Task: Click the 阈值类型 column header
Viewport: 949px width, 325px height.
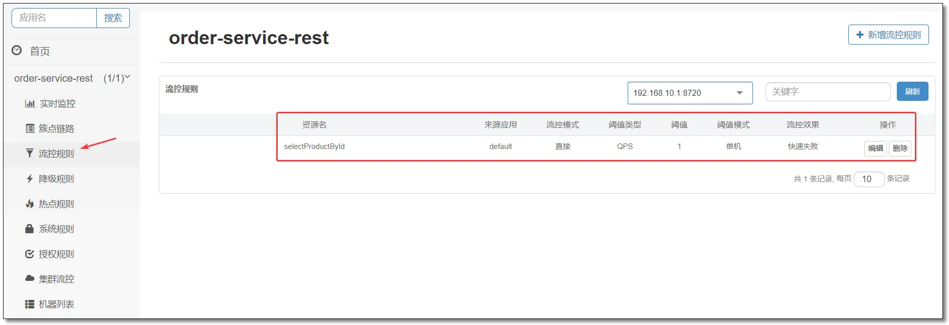Action: [x=625, y=125]
